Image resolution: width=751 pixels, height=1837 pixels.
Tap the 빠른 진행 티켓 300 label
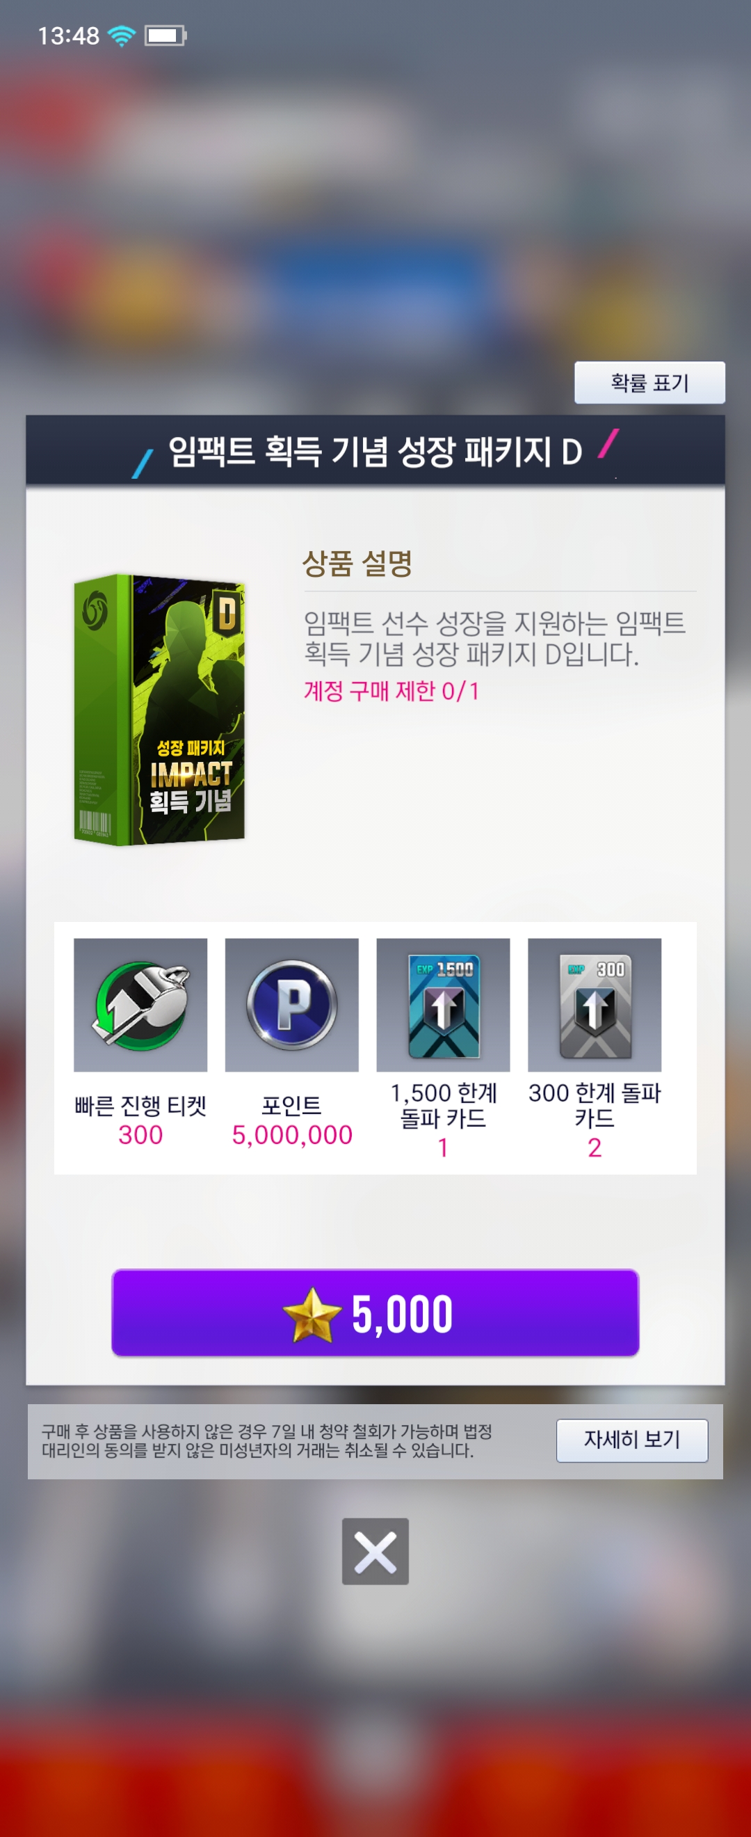pos(140,1120)
